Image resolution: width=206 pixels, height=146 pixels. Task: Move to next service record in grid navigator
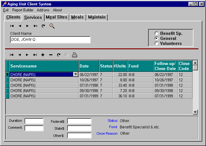coord(27,55)
